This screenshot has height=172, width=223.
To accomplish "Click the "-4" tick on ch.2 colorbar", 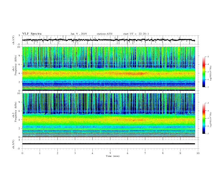I will click(208, 111).
